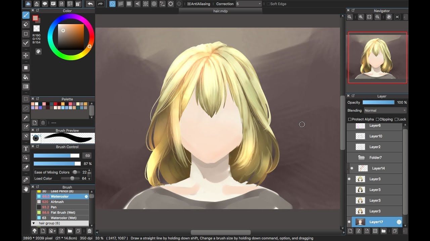Click Palette panel scroll down arrow
The height and width of the screenshot is (241, 430).
click(91, 117)
